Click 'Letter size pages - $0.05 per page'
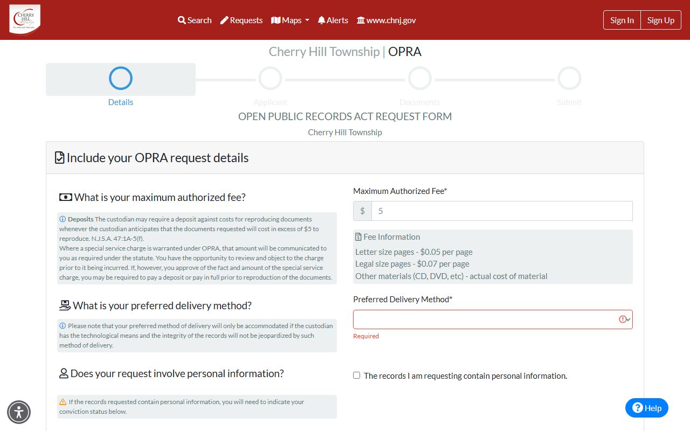The image size is (690, 431). coord(414,252)
